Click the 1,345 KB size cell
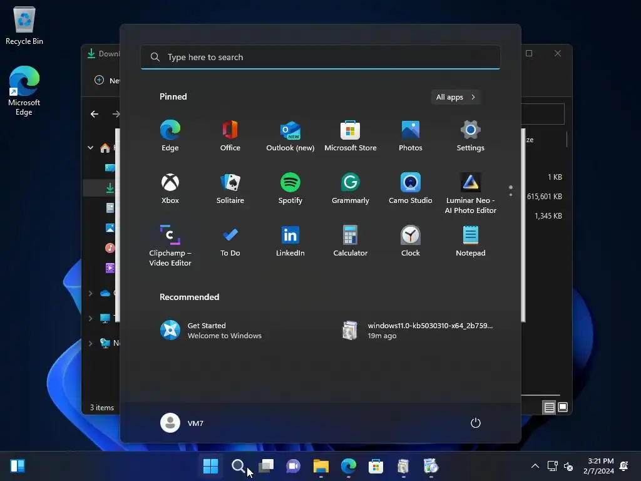The image size is (641, 481). click(x=548, y=215)
